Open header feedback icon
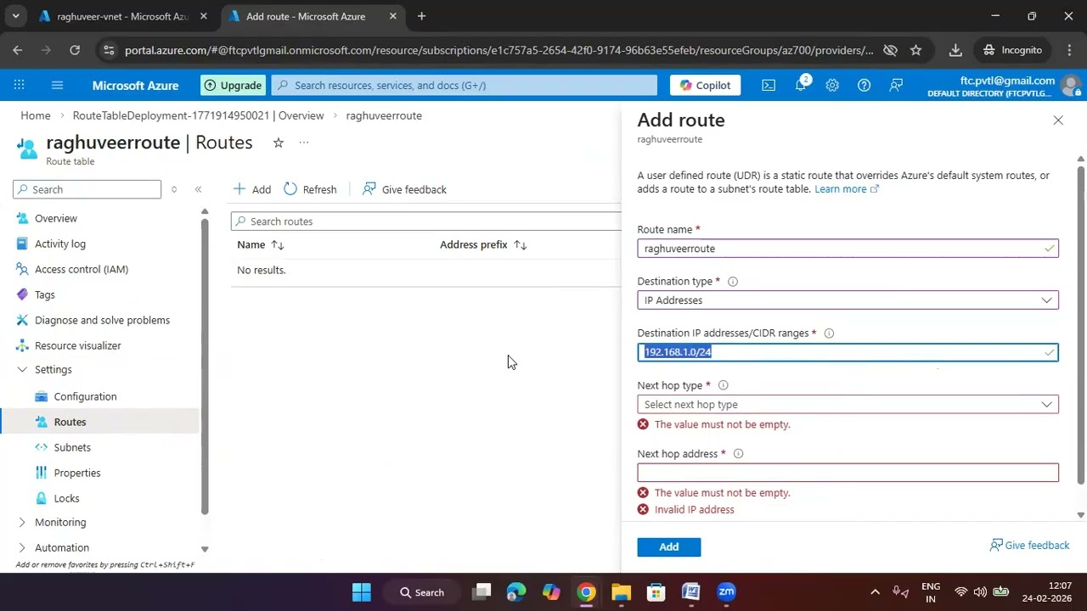The image size is (1087, 611). coord(896,85)
